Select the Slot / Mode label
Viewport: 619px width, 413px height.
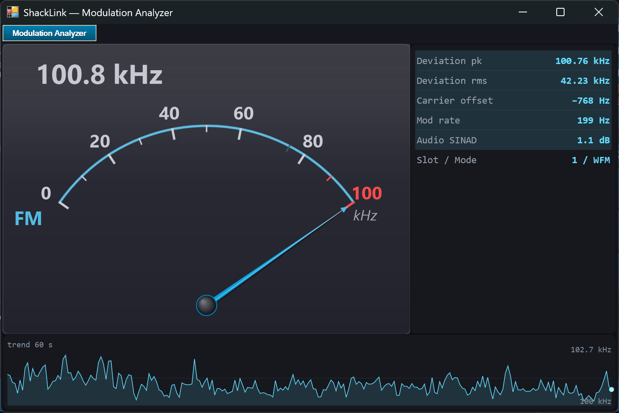pyautogui.click(x=446, y=160)
